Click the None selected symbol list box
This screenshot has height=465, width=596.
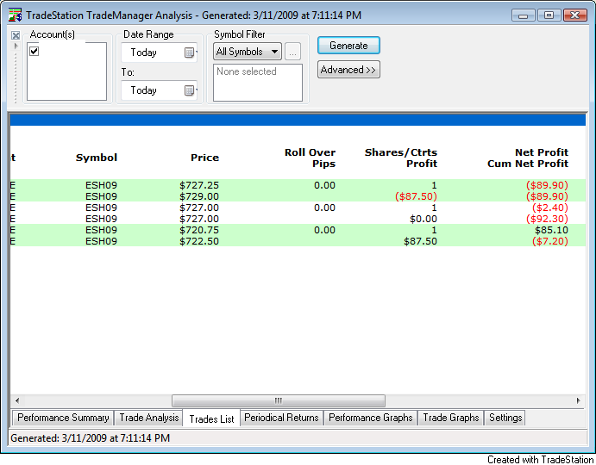(x=258, y=83)
